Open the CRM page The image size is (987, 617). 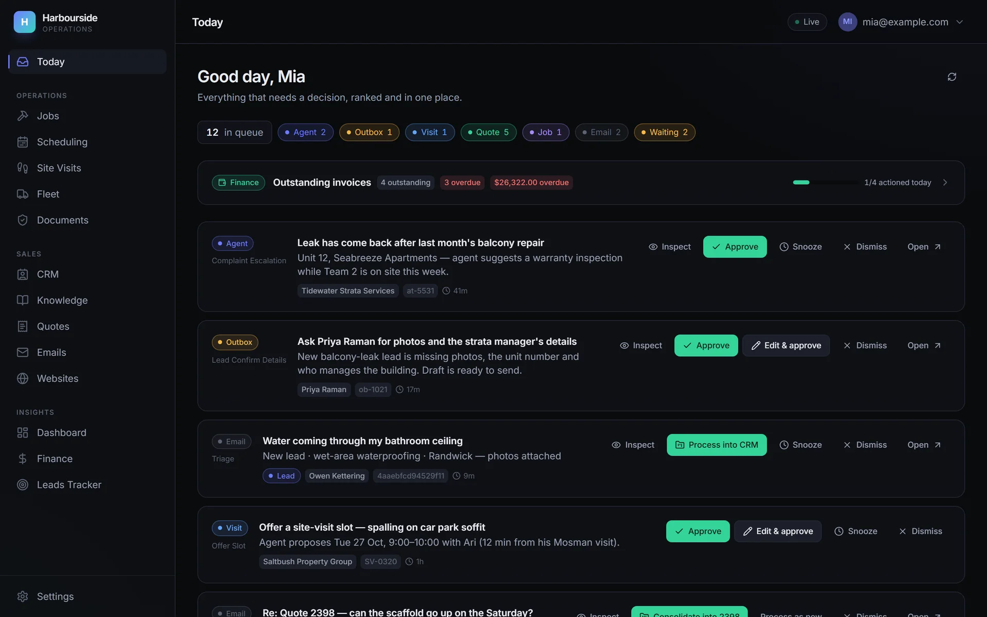tap(87, 274)
